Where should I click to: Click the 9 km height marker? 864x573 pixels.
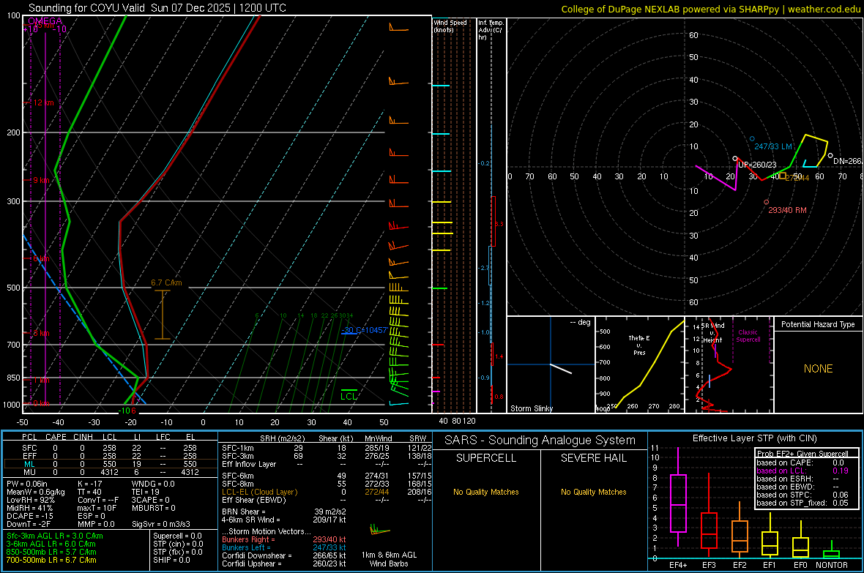click(x=41, y=180)
